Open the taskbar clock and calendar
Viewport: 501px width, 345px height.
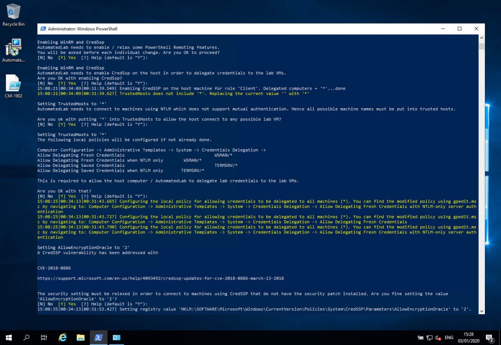click(x=468, y=338)
